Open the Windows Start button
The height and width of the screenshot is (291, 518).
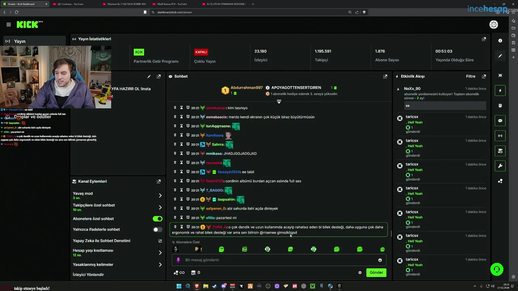point(179,286)
